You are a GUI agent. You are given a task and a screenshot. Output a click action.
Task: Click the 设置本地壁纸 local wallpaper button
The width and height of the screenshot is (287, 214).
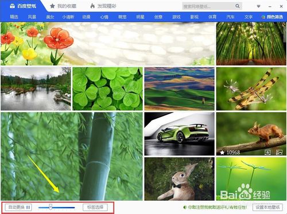tap(267, 207)
